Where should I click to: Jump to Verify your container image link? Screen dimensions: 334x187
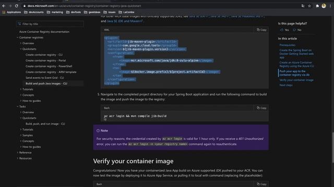(x=296, y=80)
